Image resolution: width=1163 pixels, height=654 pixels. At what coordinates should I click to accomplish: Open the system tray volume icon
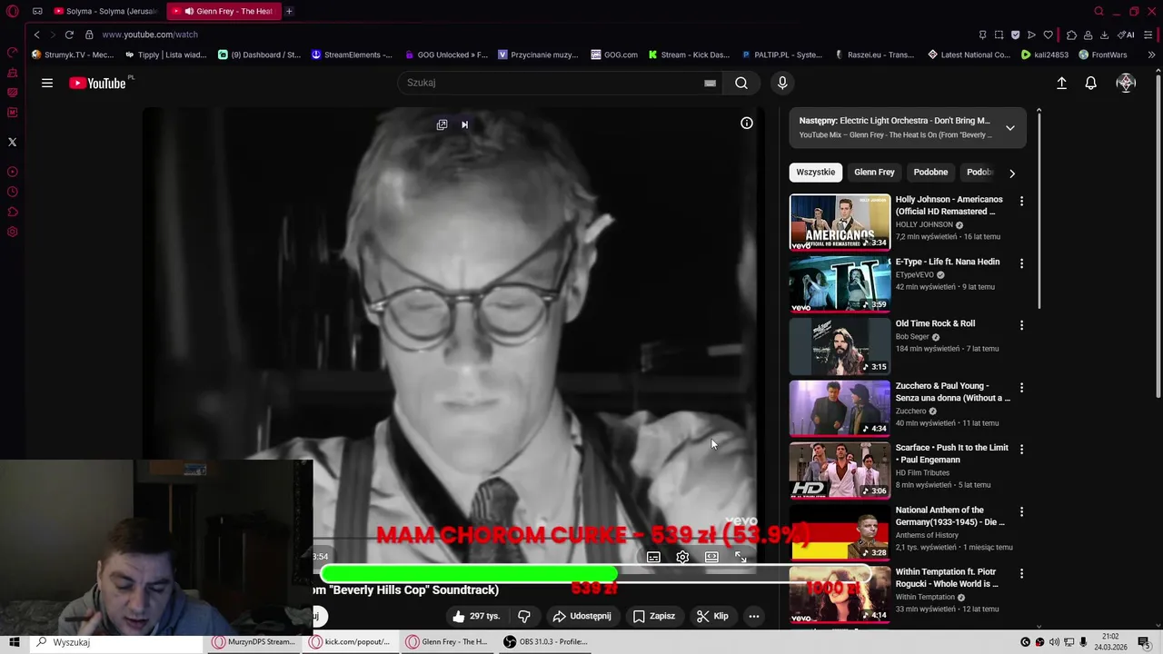point(1054,642)
